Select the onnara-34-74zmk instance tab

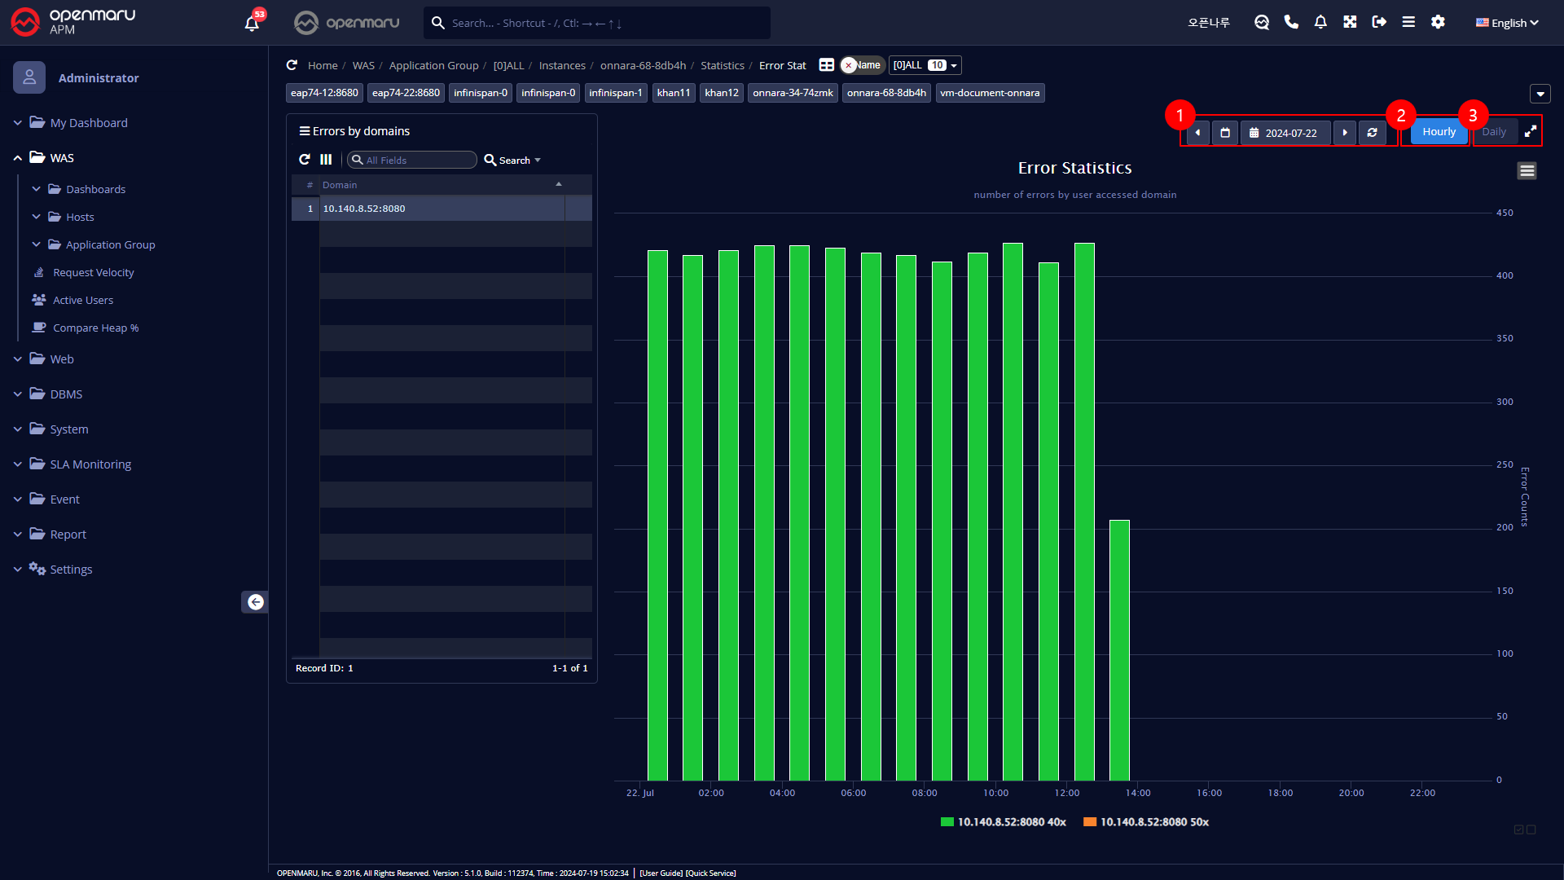[793, 93]
